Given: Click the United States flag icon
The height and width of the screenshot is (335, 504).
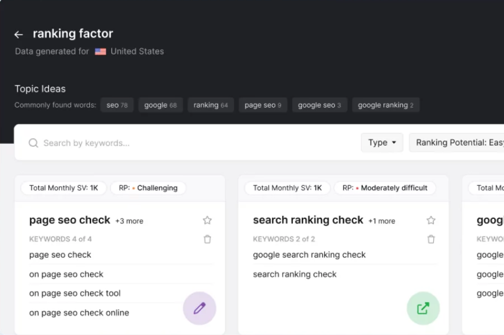Looking at the screenshot, I should [100, 51].
